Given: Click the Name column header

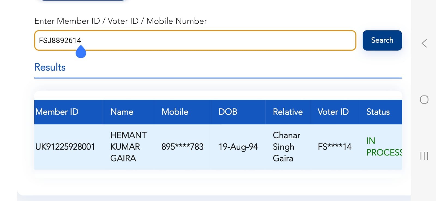Looking at the screenshot, I should (122, 112).
